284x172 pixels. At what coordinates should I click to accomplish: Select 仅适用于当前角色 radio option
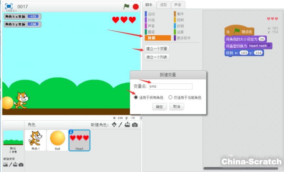[170, 97]
